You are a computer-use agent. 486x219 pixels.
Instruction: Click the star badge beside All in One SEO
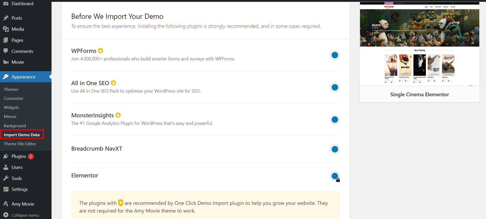(113, 83)
